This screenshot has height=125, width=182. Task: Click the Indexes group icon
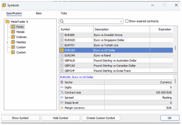point(13,37)
